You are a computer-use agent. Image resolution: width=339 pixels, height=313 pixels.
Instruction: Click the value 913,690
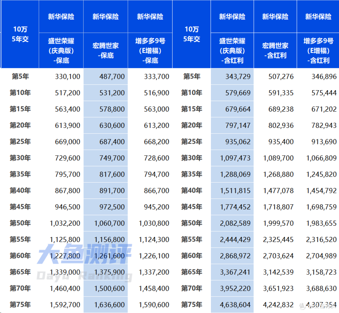(324, 142)
